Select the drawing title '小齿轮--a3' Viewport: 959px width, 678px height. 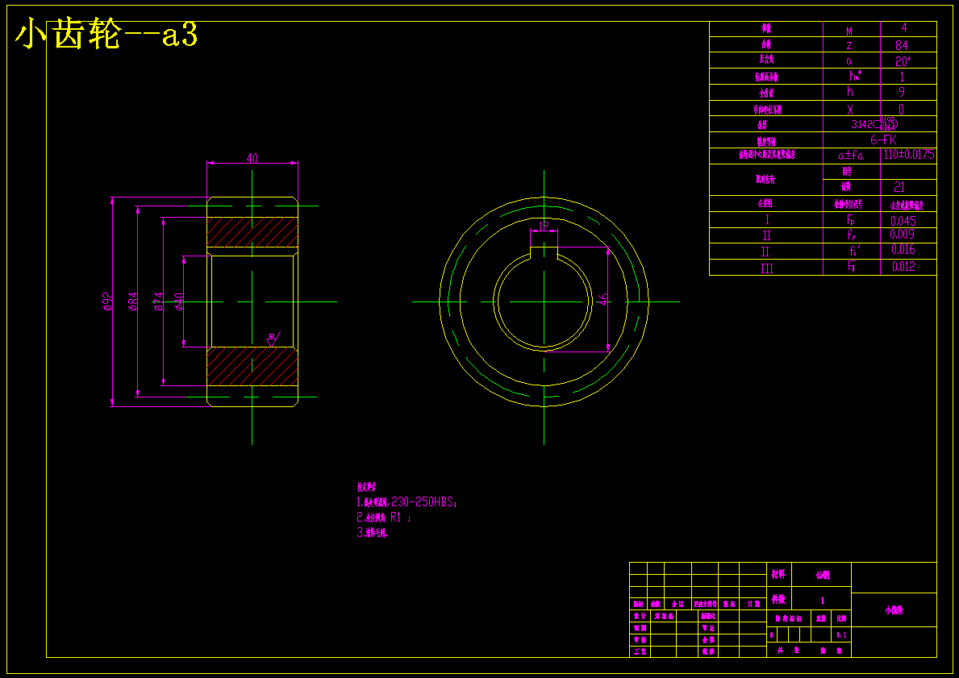(x=106, y=35)
